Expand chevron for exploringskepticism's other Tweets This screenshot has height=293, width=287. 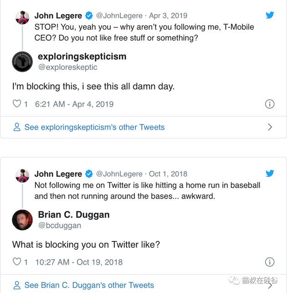pos(270,127)
